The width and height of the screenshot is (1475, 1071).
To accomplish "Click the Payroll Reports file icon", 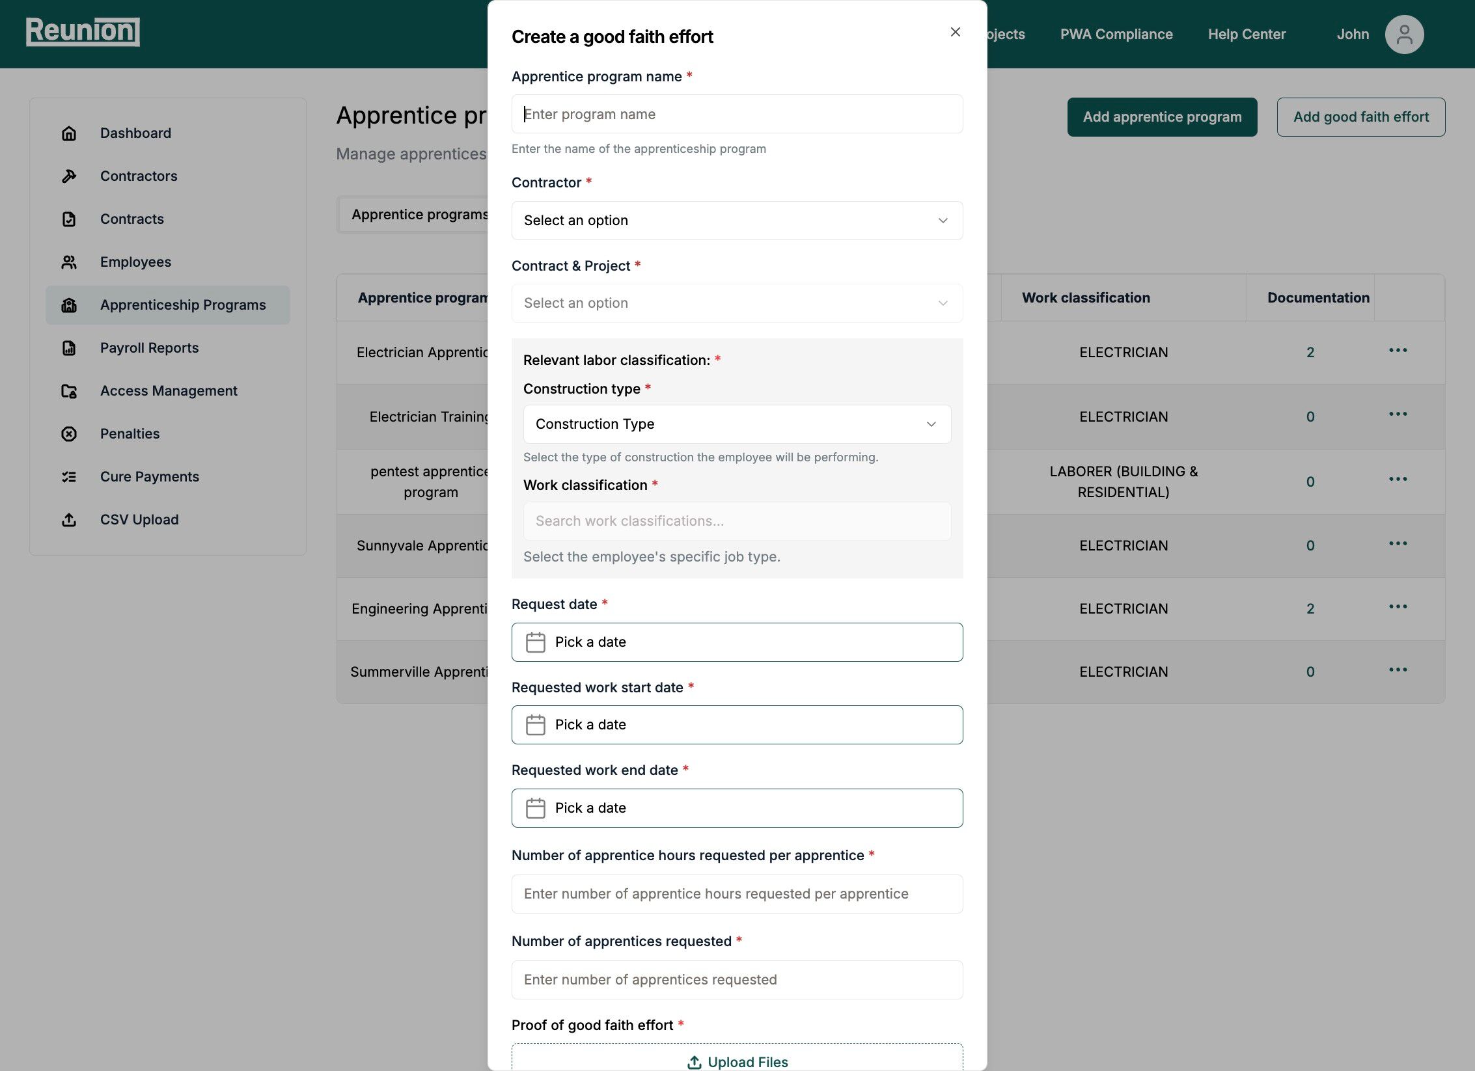I will [x=69, y=348].
